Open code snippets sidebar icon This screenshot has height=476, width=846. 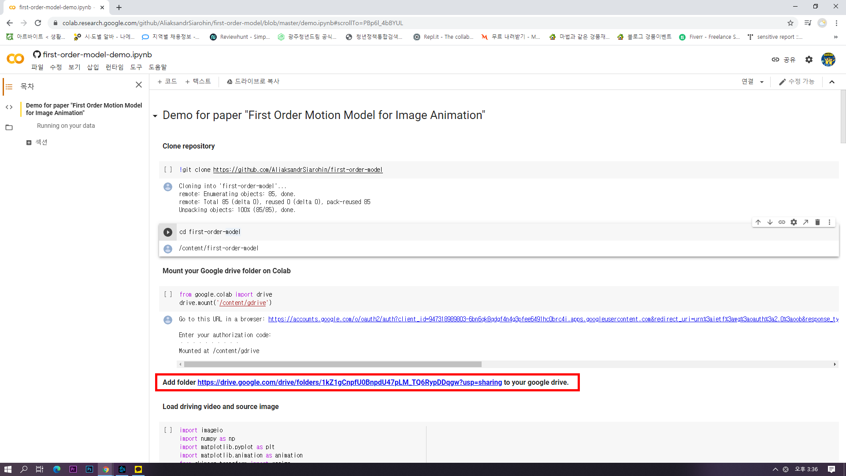pos(9,107)
